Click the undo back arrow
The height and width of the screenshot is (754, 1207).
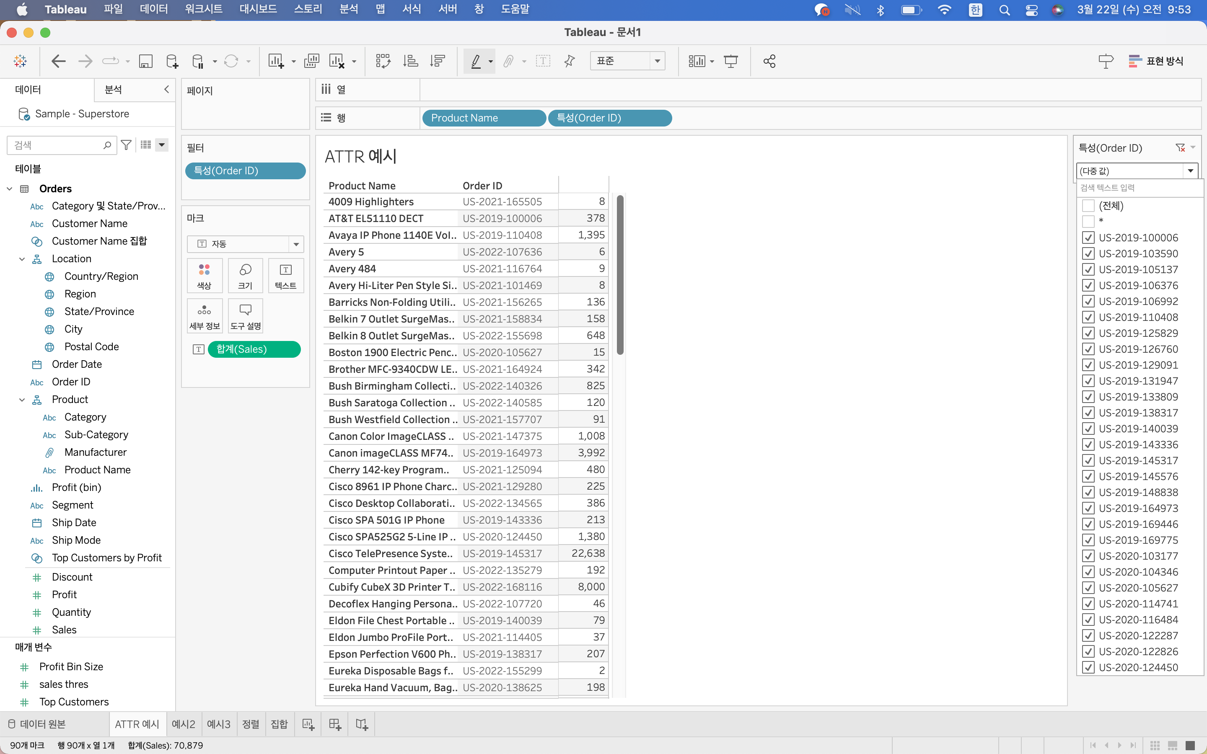click(58, 61)
